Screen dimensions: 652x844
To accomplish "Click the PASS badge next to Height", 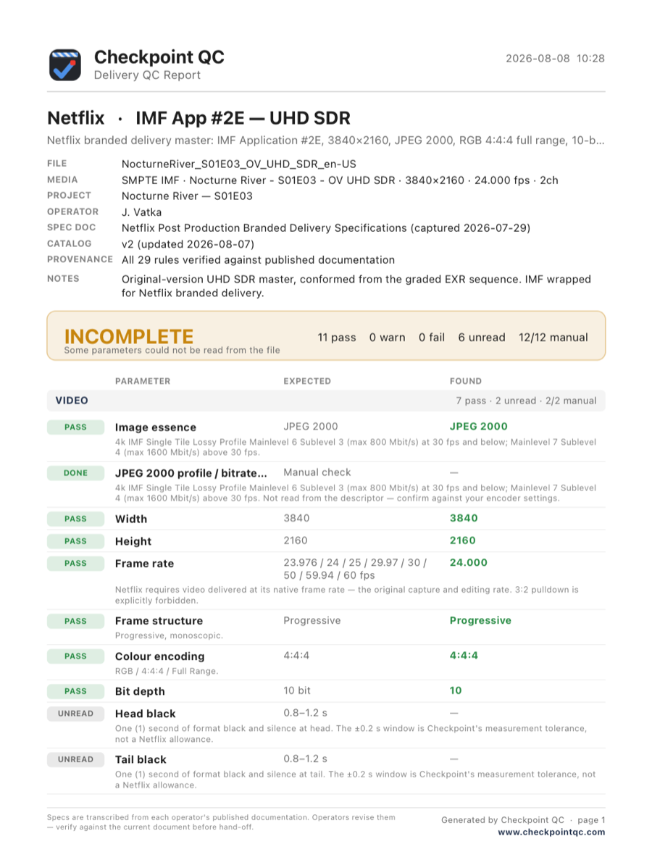I will click(x=75, y=541).
